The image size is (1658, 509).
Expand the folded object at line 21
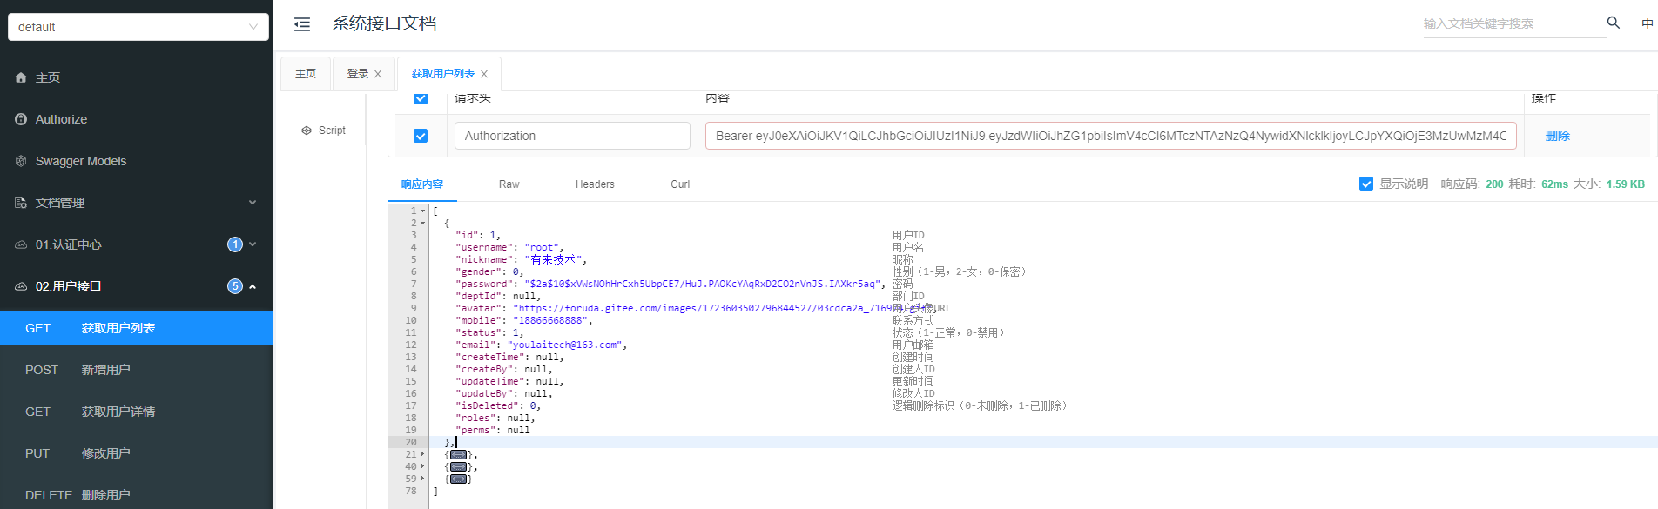pos(423,454)
